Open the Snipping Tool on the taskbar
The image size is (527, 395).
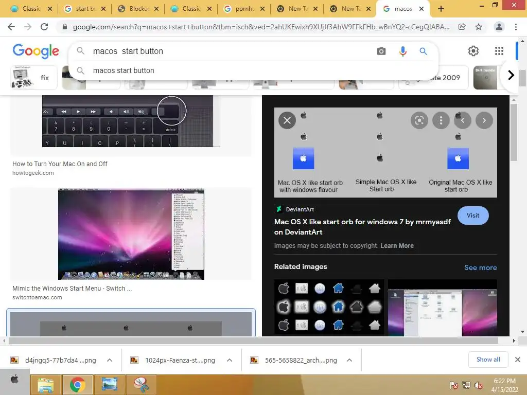coord(142,385)
